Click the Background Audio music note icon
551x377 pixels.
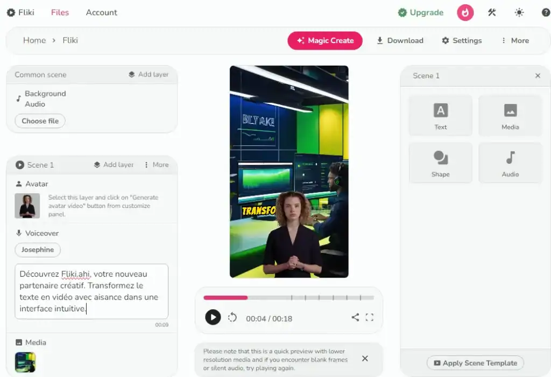(x=19, y=99)
